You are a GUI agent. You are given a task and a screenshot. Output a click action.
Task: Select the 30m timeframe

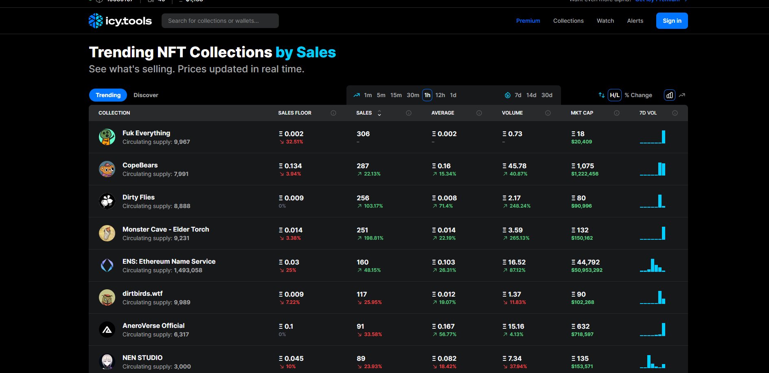click(413, 95)
